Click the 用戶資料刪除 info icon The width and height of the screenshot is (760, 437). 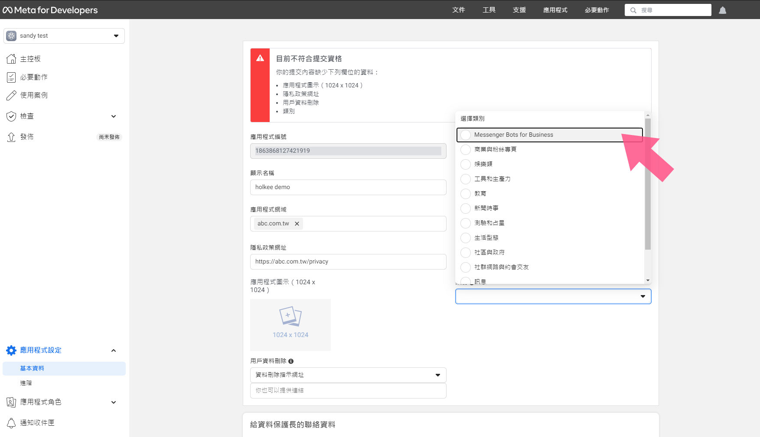click(291, 361)
